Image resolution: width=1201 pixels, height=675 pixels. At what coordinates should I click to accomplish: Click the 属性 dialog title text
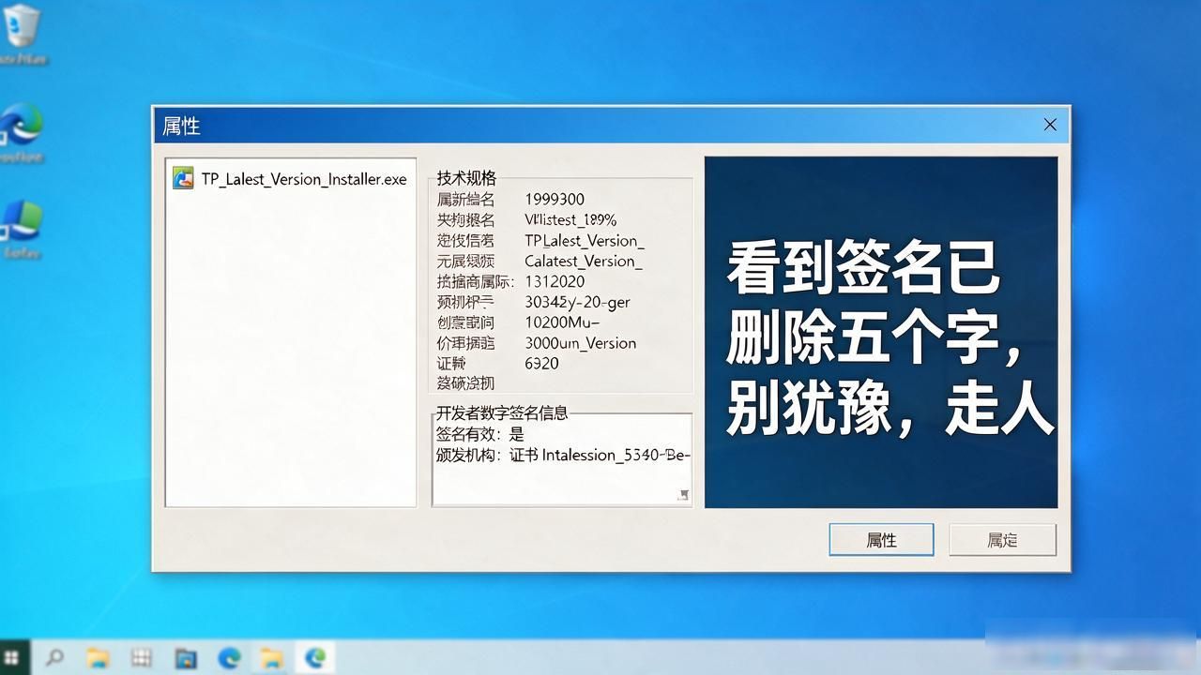coord(181,126)
